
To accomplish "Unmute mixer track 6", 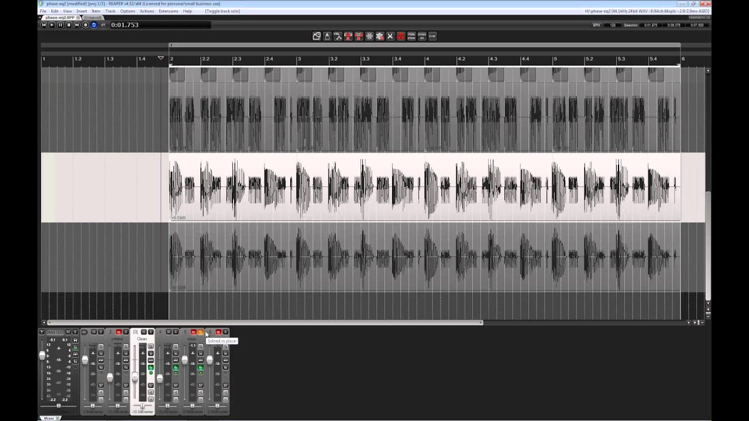I will (x=218, y=332).
